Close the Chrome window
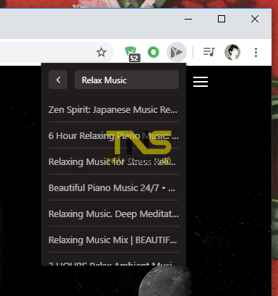278x296 pixels. coord(255,19)
